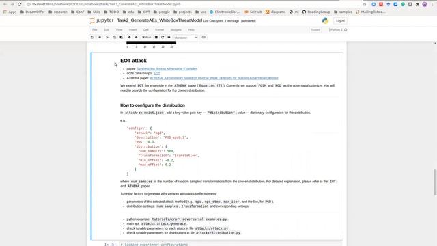Viewport: 437px width, 246px height.
Task: Click the browser forward arrow
Action: pyautogui.click(x=12, y=5)
